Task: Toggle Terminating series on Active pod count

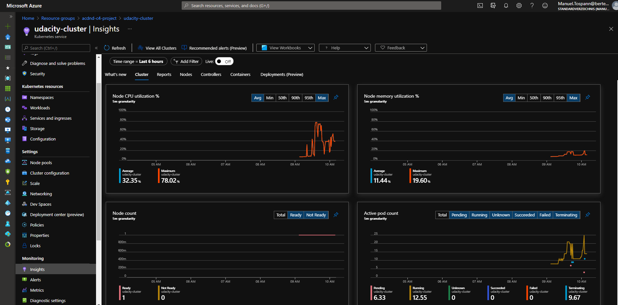Action: click(x=566, y=215)
